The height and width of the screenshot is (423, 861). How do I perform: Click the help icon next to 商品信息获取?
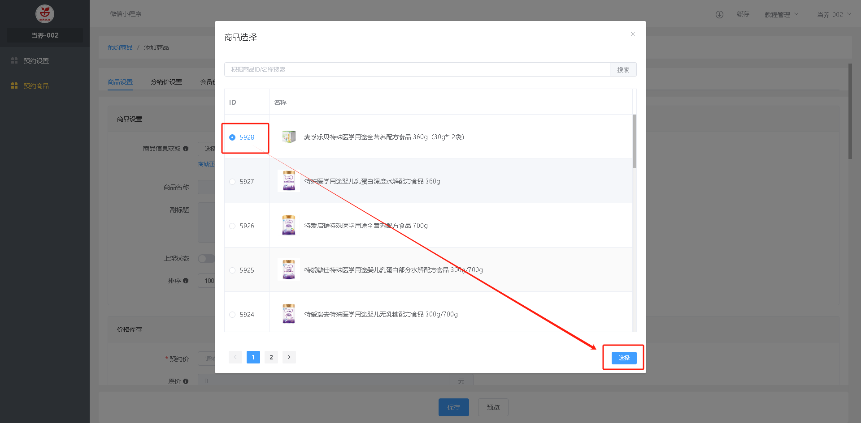coord(186,149)
